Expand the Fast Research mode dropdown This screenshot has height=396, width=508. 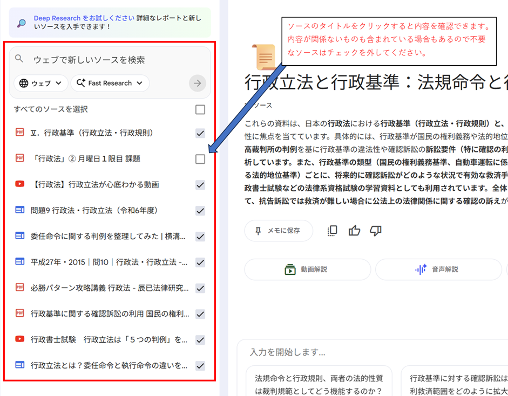tap(110, 83)
